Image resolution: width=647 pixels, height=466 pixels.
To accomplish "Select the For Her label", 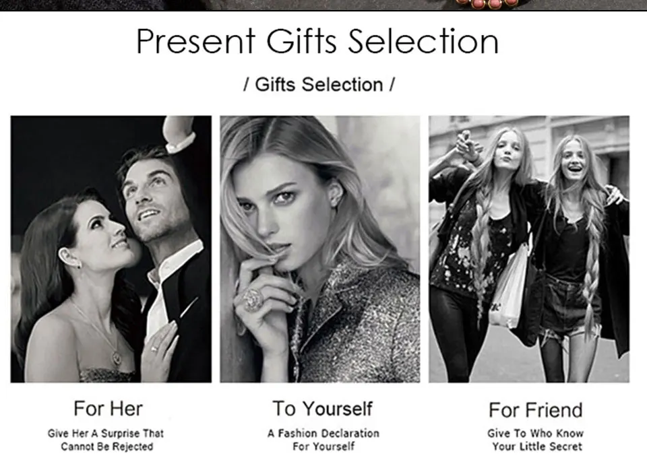I will pos(108,409).
